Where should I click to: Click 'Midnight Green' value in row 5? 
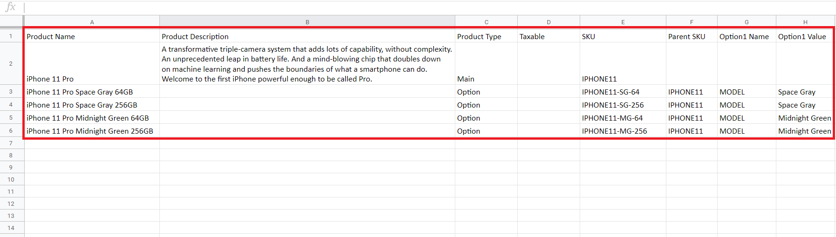(x=805, y=118)
